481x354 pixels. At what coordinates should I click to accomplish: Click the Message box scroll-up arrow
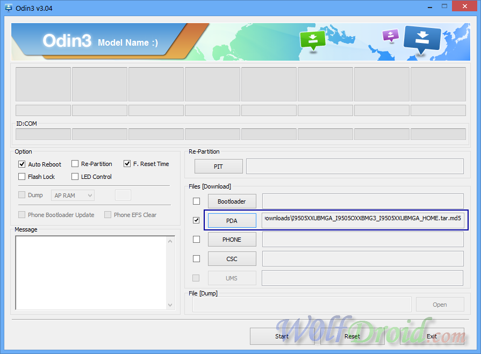click(x=170, y=241)
